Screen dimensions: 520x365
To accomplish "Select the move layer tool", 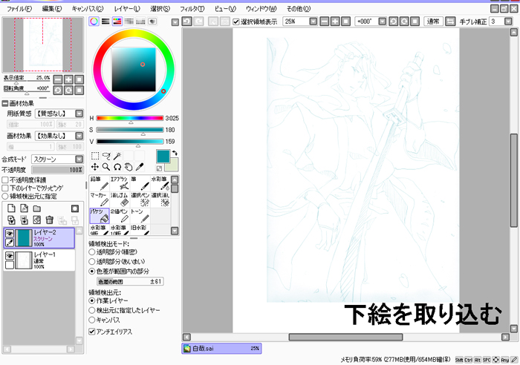I will click(95, 167).
